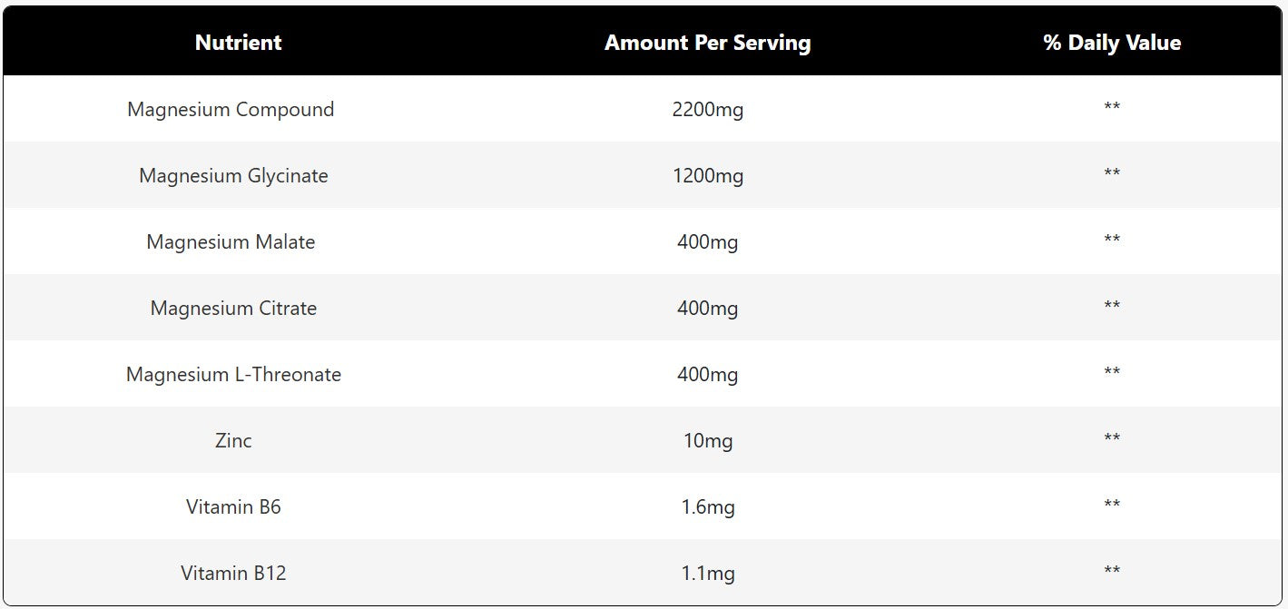Select the Magnesium Glycinate nutrient name
This screenshot has height=609, width=1288.
[x=233, y=176]
